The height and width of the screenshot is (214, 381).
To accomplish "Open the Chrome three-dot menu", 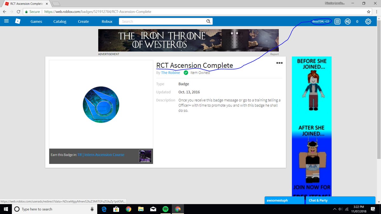I will coord(376,11).
